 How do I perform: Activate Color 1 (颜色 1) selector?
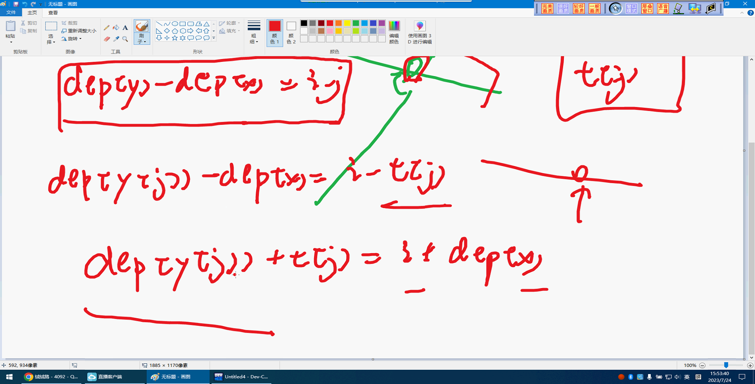[275, 32]
